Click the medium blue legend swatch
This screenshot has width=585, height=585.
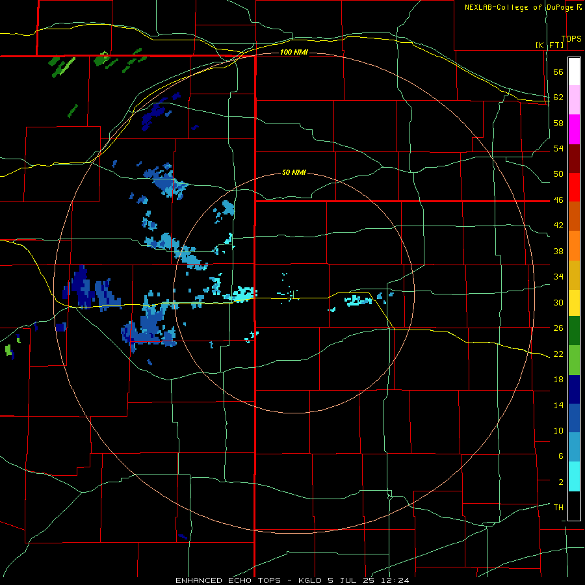[x=574, y=418]
